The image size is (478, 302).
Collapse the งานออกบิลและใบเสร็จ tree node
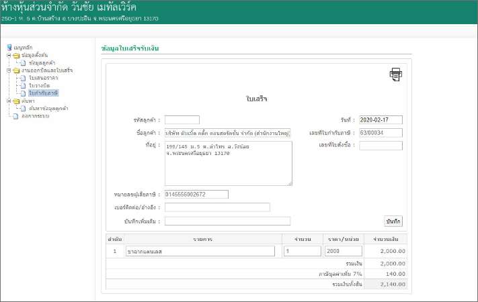pos(9,70)
